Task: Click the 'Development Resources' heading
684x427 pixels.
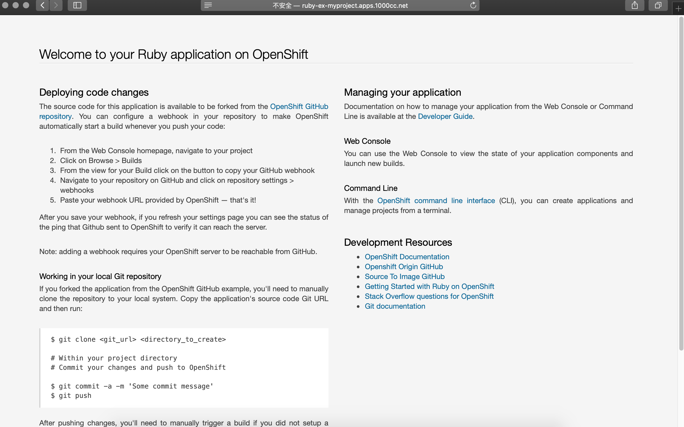Action: click(x=398, y=242)
